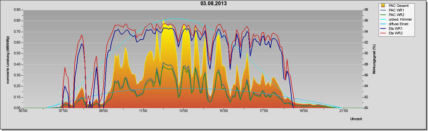Viewport: 428px width, 131px height.
Task: Click the orange PAC Gesamt legend swatch
Action: [383, 6]
